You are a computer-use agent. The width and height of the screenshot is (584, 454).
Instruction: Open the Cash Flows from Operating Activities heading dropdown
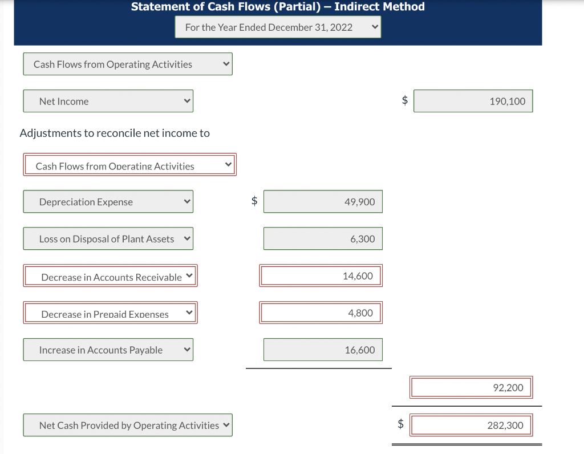[x=225, y=64]
